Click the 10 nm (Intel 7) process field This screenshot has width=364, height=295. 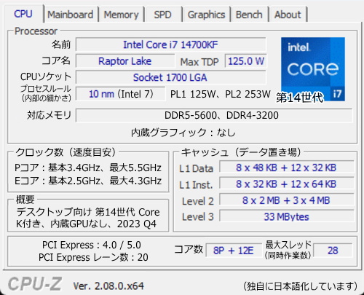[x=121, y=94]
